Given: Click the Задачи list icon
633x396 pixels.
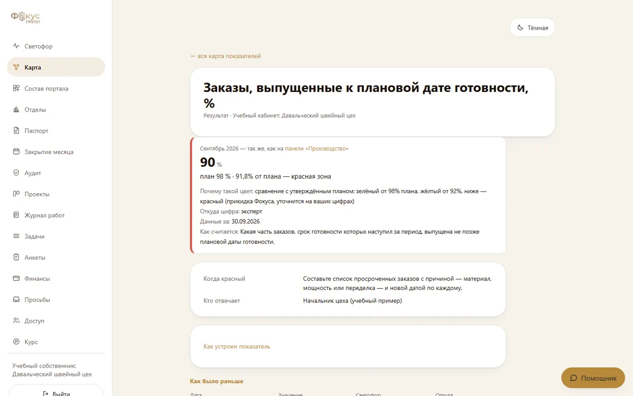Looking at the screenshot, I should click(16, 236).
